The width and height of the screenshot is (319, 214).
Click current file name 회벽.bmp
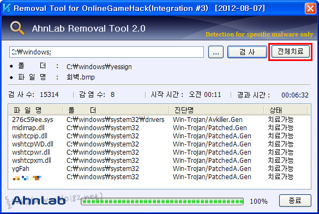tap(81, 77)
